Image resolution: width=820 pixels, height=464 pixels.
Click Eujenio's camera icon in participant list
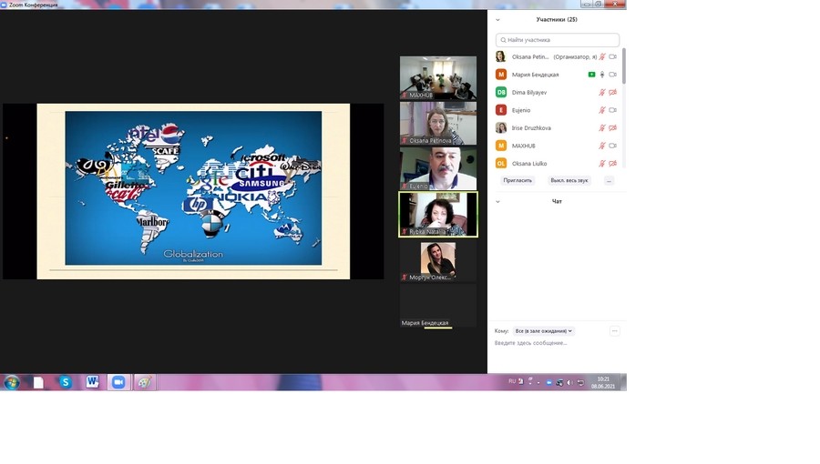(612, 110)
